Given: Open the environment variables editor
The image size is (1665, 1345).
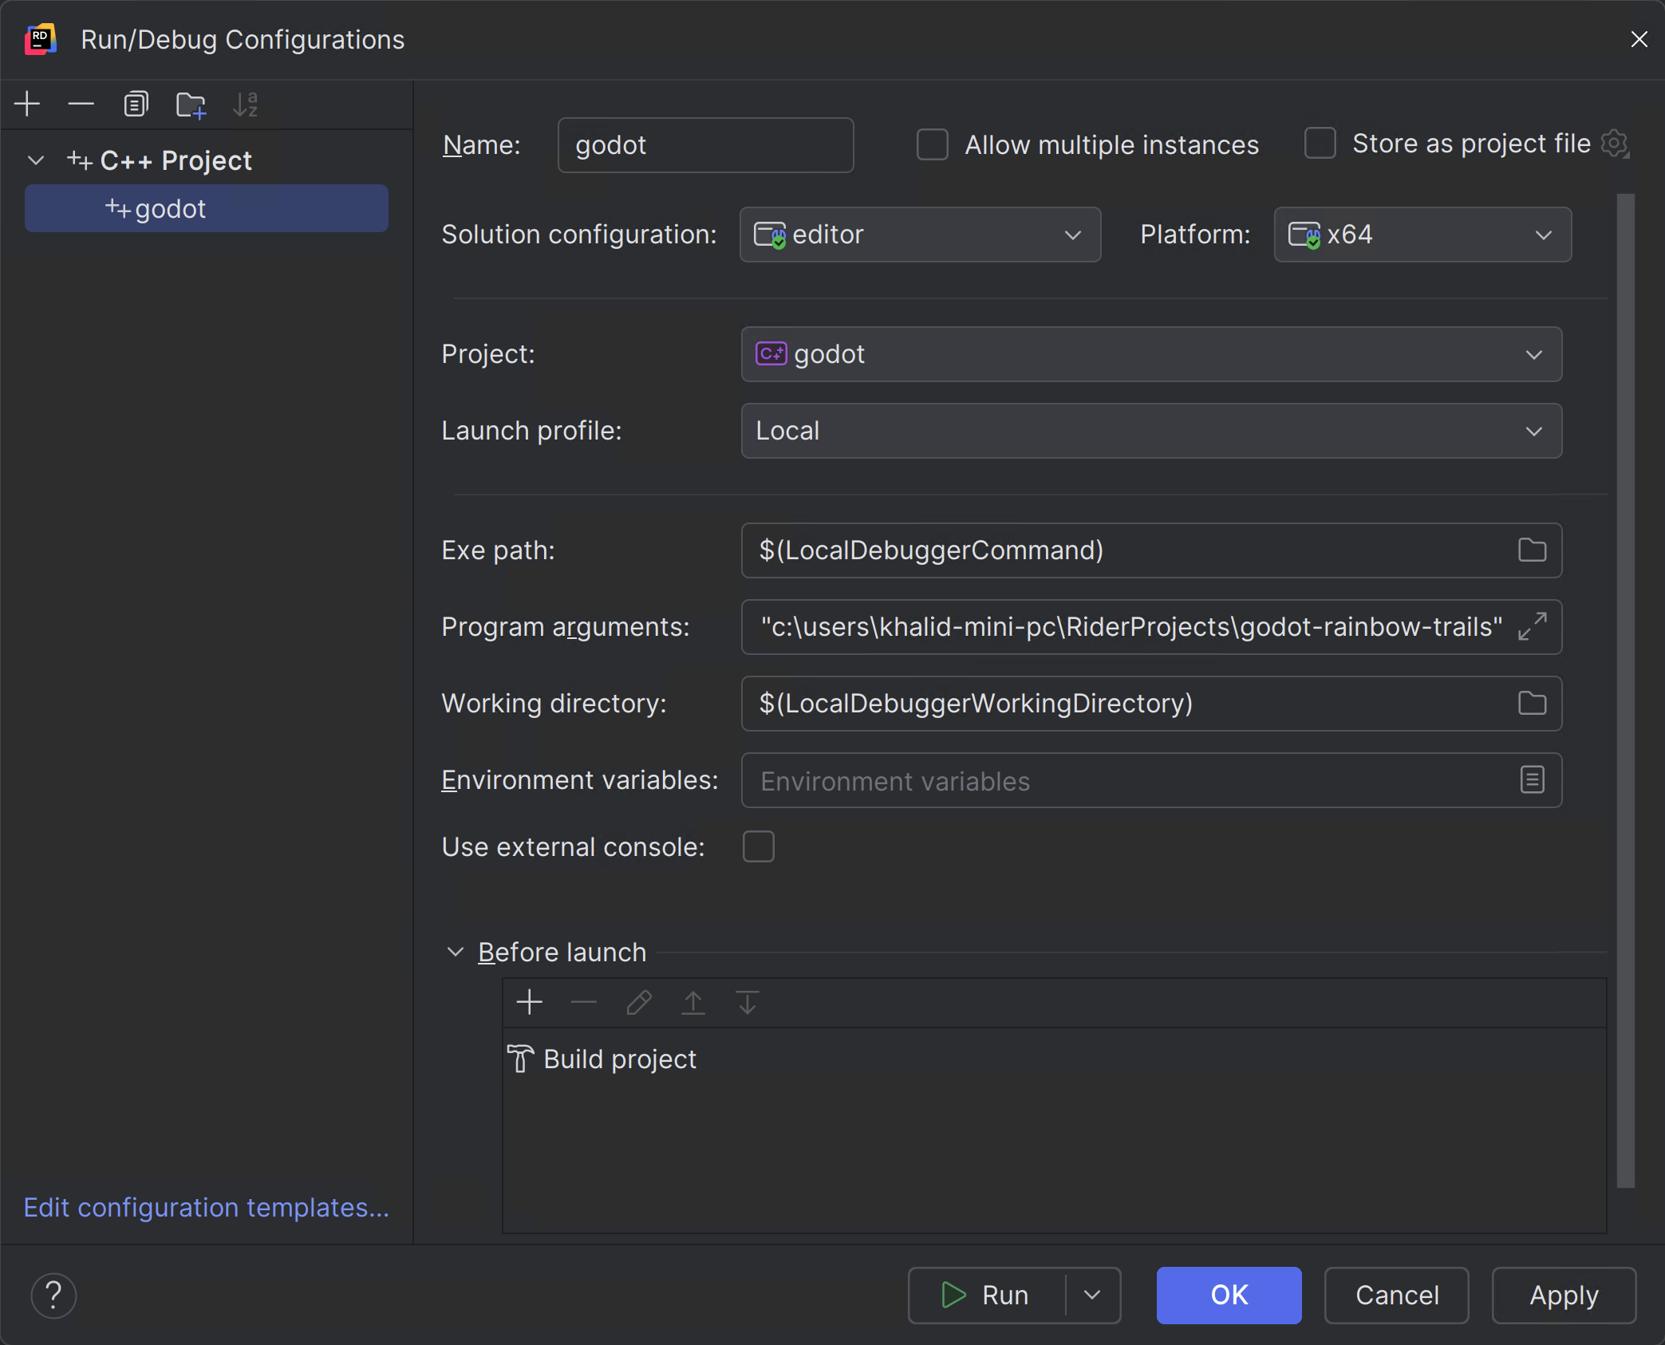Looking at the screenshot, I should 1531,780.
